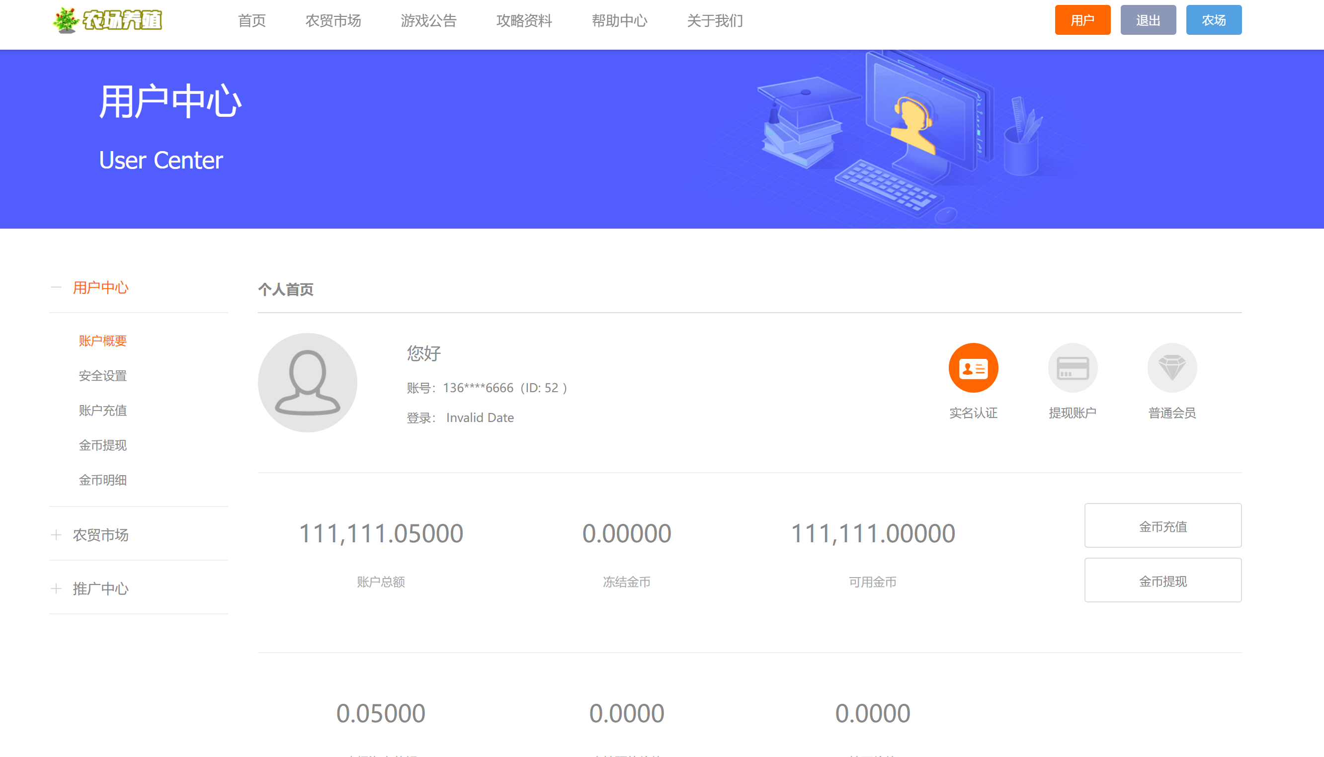Expand the 农贸市场 sidebar section
Viewport: 1324px width, 757px height.
click(56, 534)
